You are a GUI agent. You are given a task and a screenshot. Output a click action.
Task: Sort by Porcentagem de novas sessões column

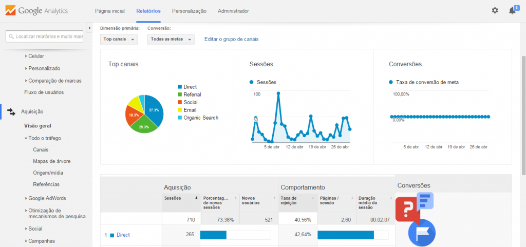[220, 203]
